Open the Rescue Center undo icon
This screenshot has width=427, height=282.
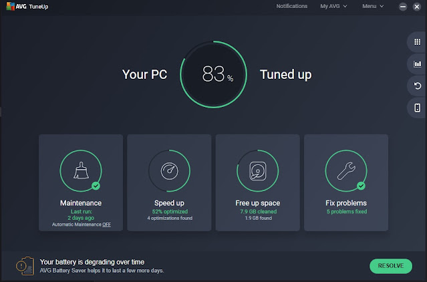pyautogui.click(x=417, y=86)
